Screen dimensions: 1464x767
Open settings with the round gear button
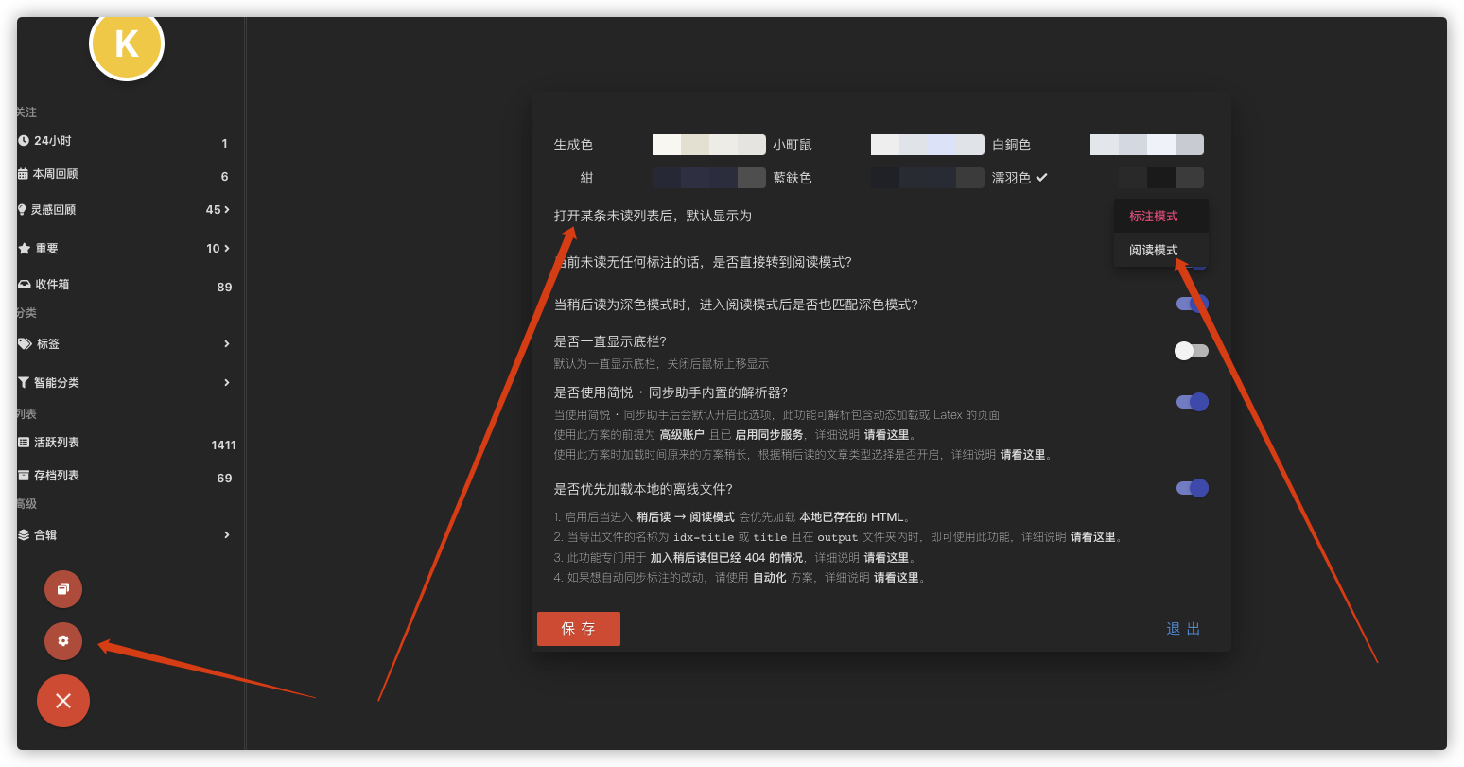pos(63,641)
